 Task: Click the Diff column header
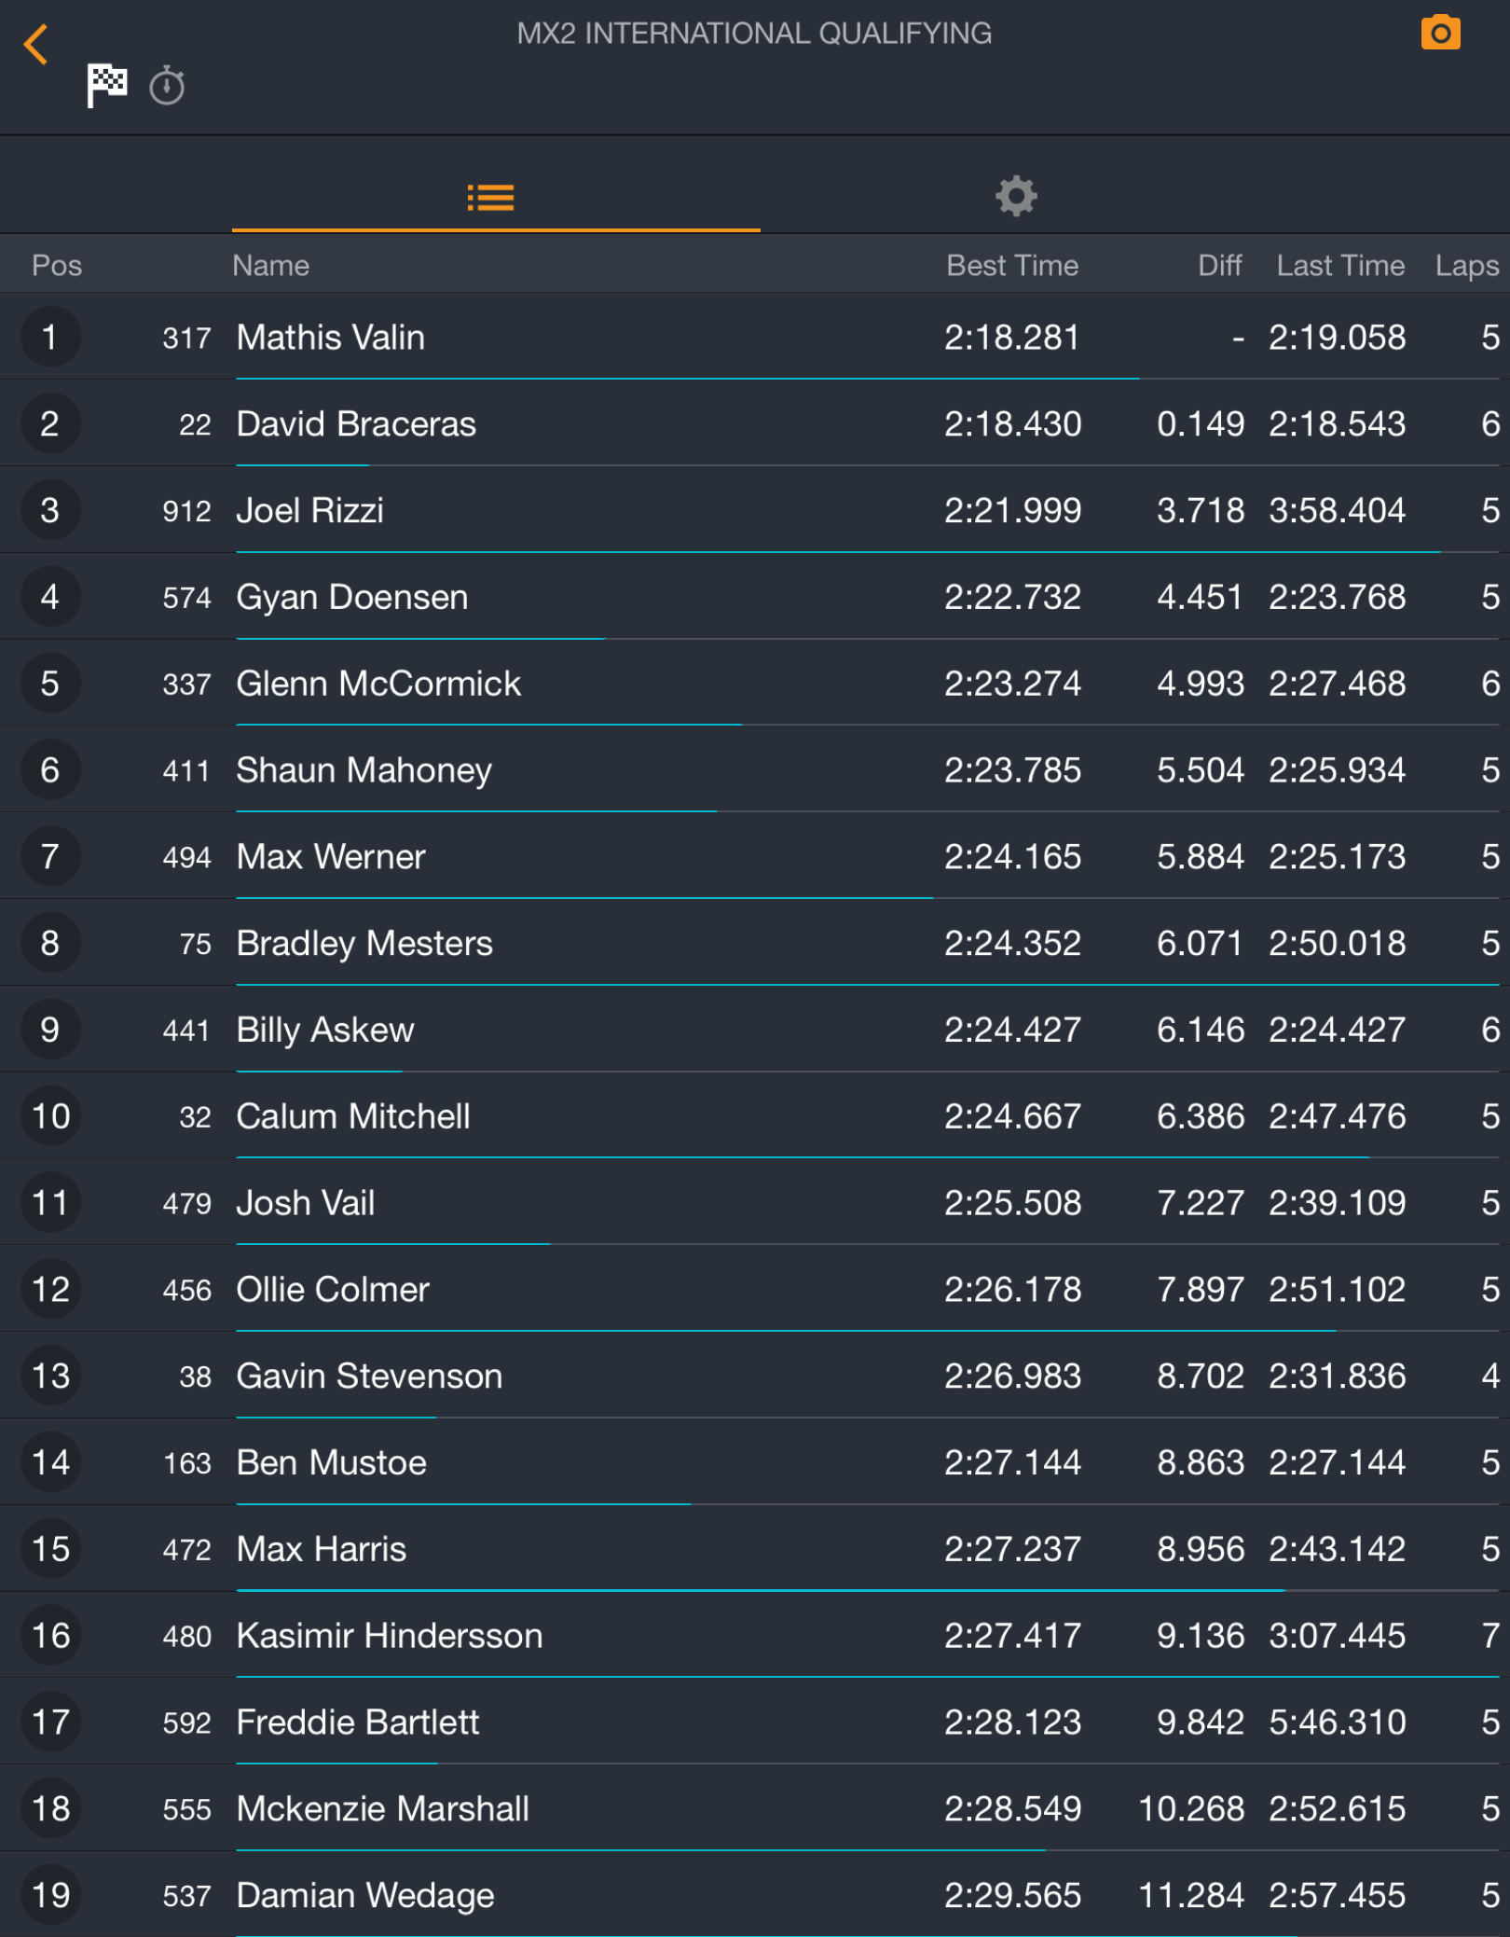(x=1218, y=266)
